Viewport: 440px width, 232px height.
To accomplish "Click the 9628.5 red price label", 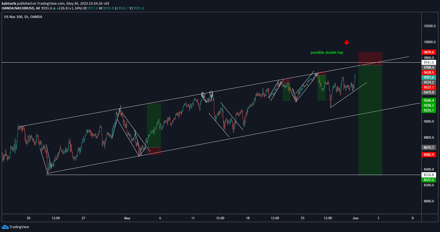I will pyautogui.click(x=429, y=73).
